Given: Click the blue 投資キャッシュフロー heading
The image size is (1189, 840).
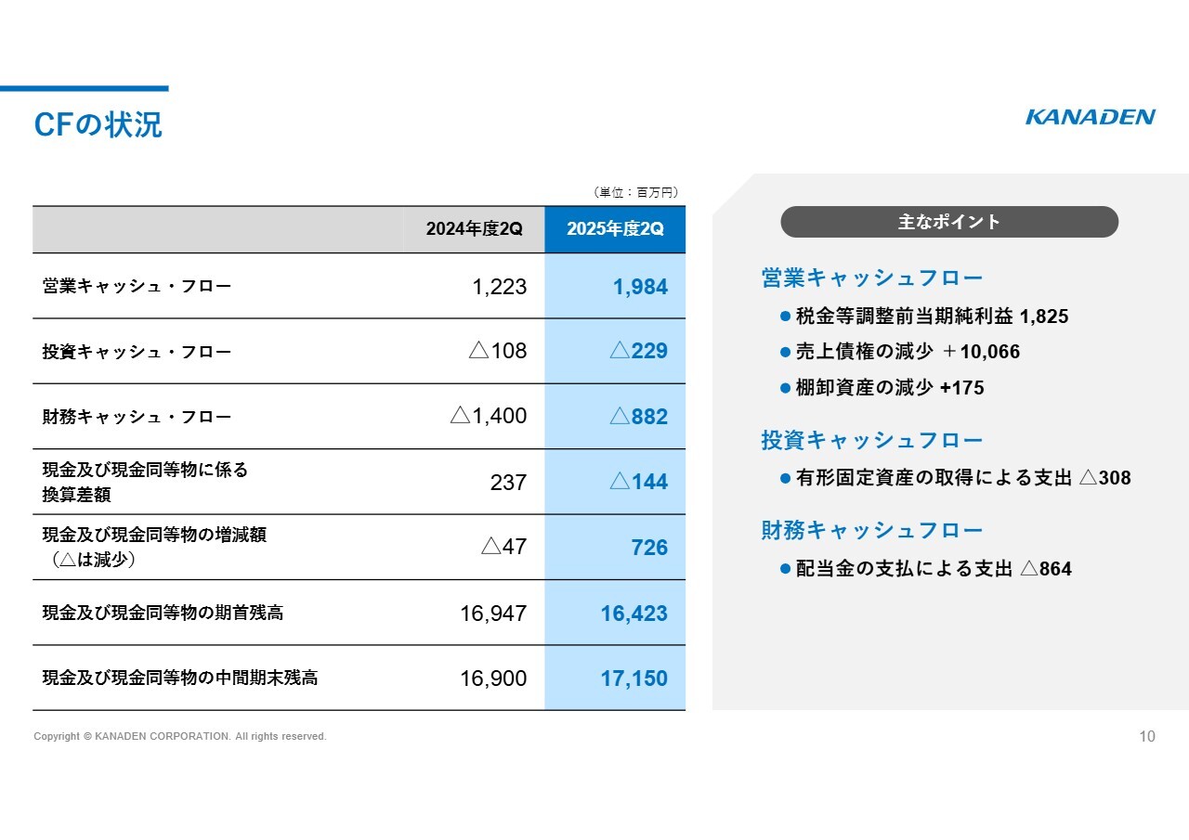Looking at the screenshot, I should tap(871, 440).
